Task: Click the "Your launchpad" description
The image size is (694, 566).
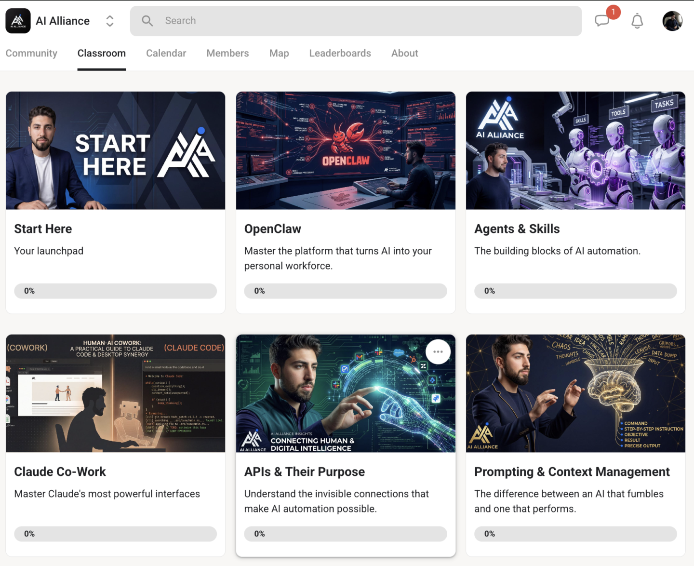Action: click(x=49, y=251)
